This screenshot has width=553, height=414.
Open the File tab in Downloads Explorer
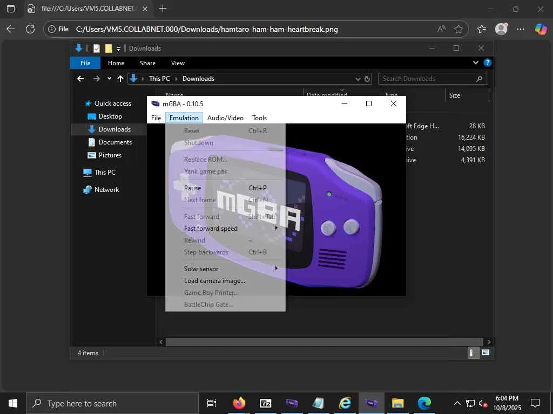(x=85, y=63)
